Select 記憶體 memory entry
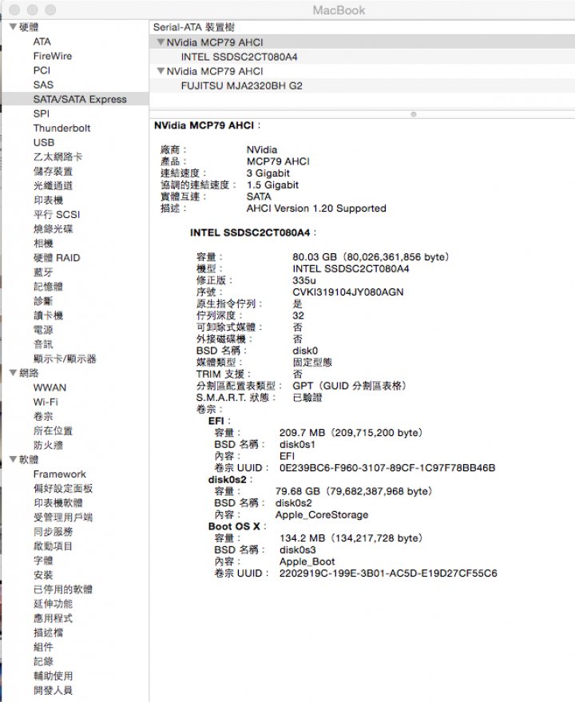Screen dimensions: 575x702 (48, 287)
